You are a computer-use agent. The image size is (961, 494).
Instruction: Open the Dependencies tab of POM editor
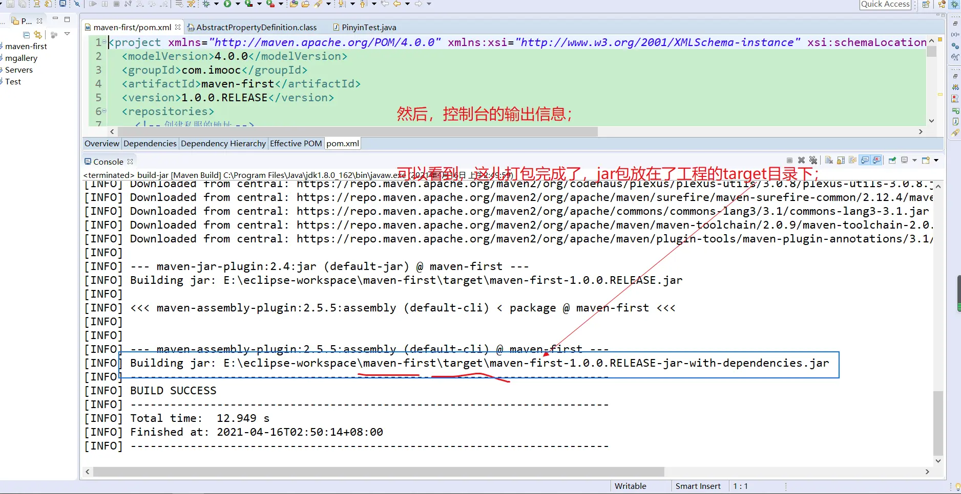(150, 144)
